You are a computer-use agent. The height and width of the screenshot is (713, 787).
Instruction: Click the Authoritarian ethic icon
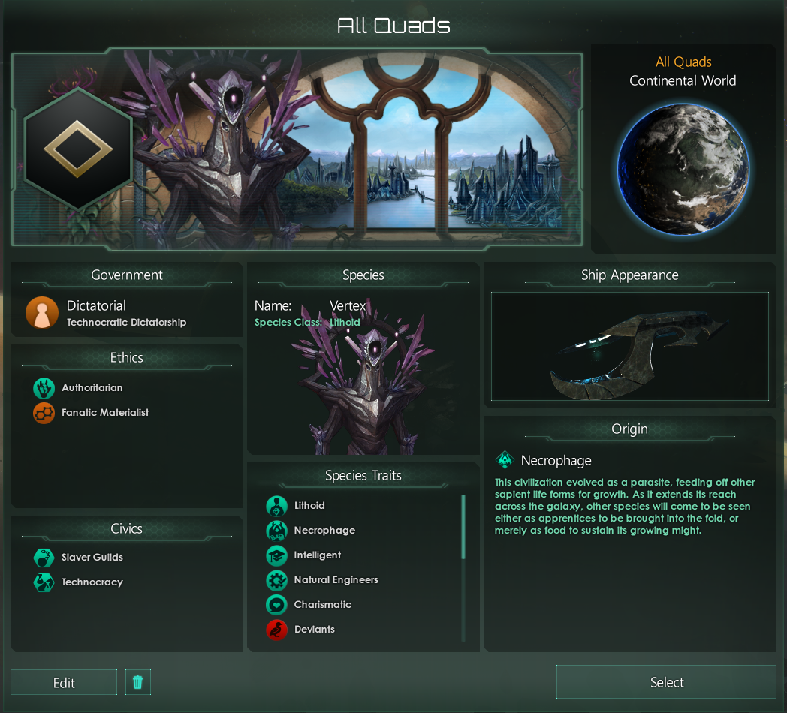point(44,388)
